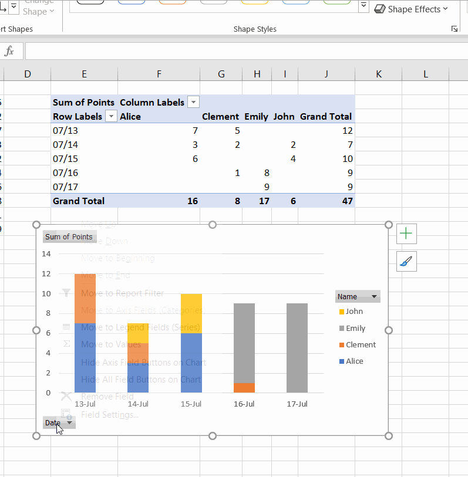468x477 pixels.
Task: Select the 'John' column header cell
Action: [x=285, y=116]
